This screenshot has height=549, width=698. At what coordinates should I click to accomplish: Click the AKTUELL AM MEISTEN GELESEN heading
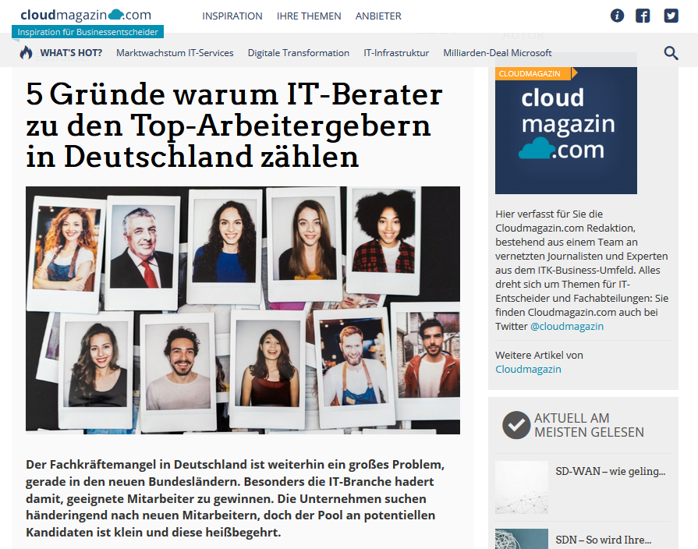click(589, 425)
